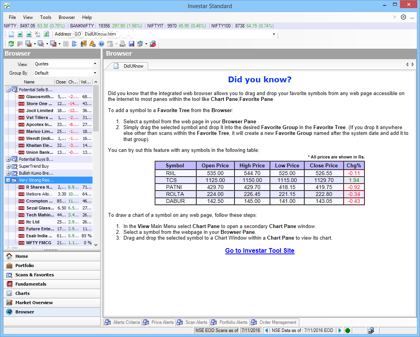
Task: Open the Scans & Favorites panel
Action: [x=52, y=275]
